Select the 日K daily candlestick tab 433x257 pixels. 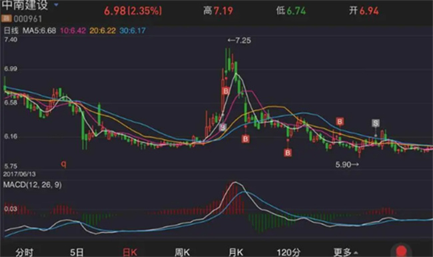pos(130,252)
